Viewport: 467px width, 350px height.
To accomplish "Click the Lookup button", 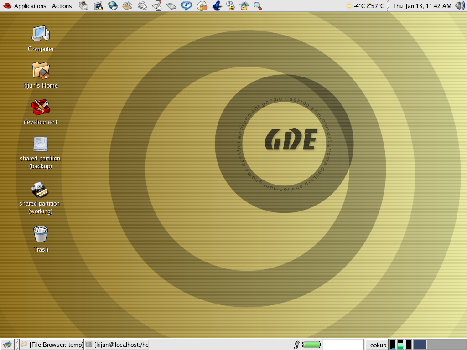I will pos(376,345).
